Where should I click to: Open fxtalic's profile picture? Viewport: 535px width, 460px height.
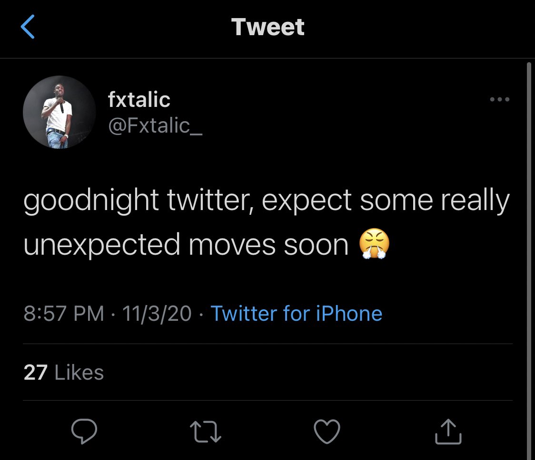point(59,112)
